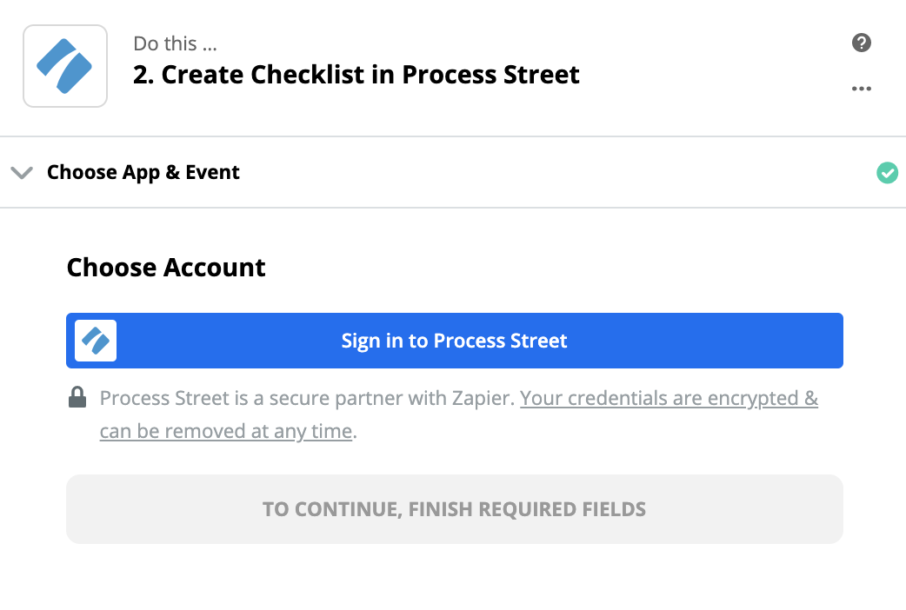Click the Process Street logo inside sign-in button

[x=96, y=341]
